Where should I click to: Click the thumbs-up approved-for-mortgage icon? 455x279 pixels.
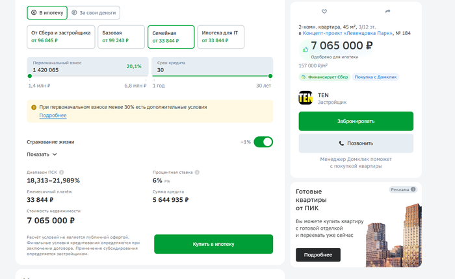[x=304, y=49]
